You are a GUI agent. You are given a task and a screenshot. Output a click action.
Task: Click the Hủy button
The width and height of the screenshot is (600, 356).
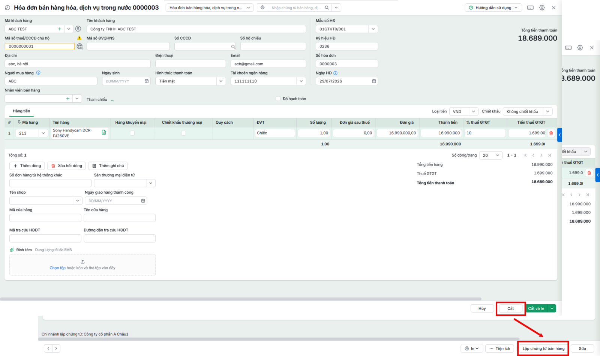coord(482,308)
